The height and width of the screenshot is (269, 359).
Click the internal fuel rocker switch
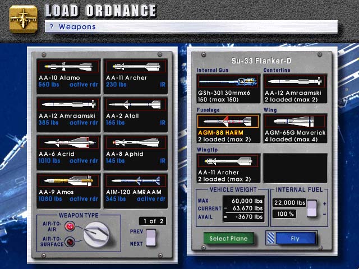(x=312, y=208)
